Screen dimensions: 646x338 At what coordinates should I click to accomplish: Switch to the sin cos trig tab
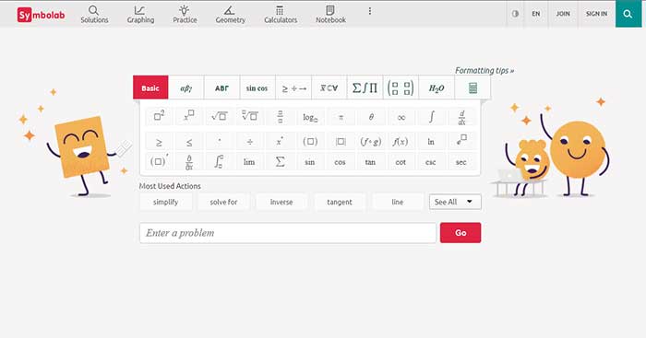coord(257,87)
